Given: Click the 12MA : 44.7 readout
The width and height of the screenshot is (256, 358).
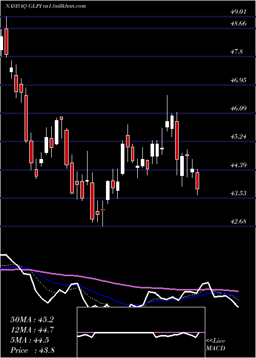Looking at the screenshot, I should click(x=32, y=330).
